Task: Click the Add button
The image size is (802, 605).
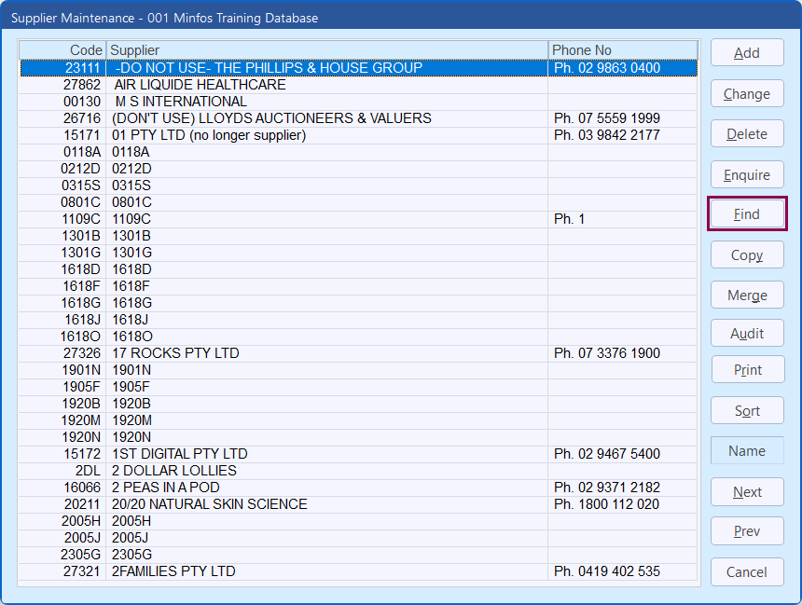Action: 747,53
